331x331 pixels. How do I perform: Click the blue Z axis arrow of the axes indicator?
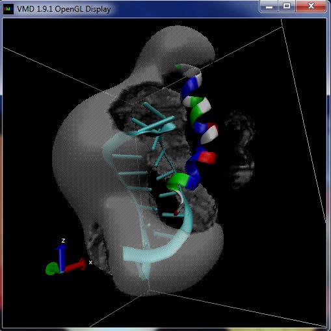62,258
